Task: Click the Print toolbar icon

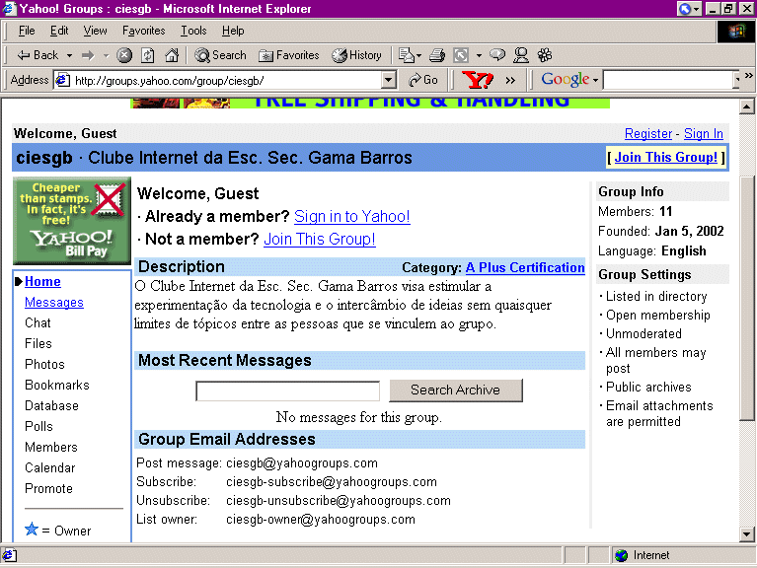Action: pos(437,55)
